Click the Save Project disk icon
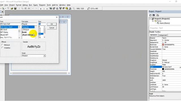181x101 pixels. pyautogui.click(x=15, y=8)
